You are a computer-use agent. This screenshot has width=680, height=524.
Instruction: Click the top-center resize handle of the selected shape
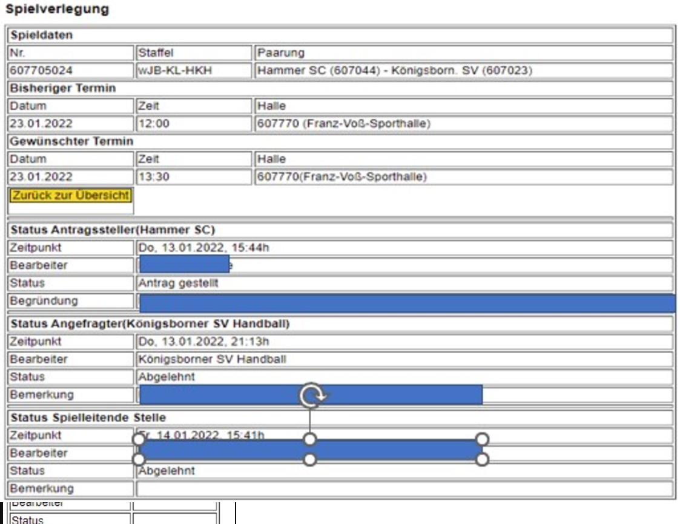(310, 439)
